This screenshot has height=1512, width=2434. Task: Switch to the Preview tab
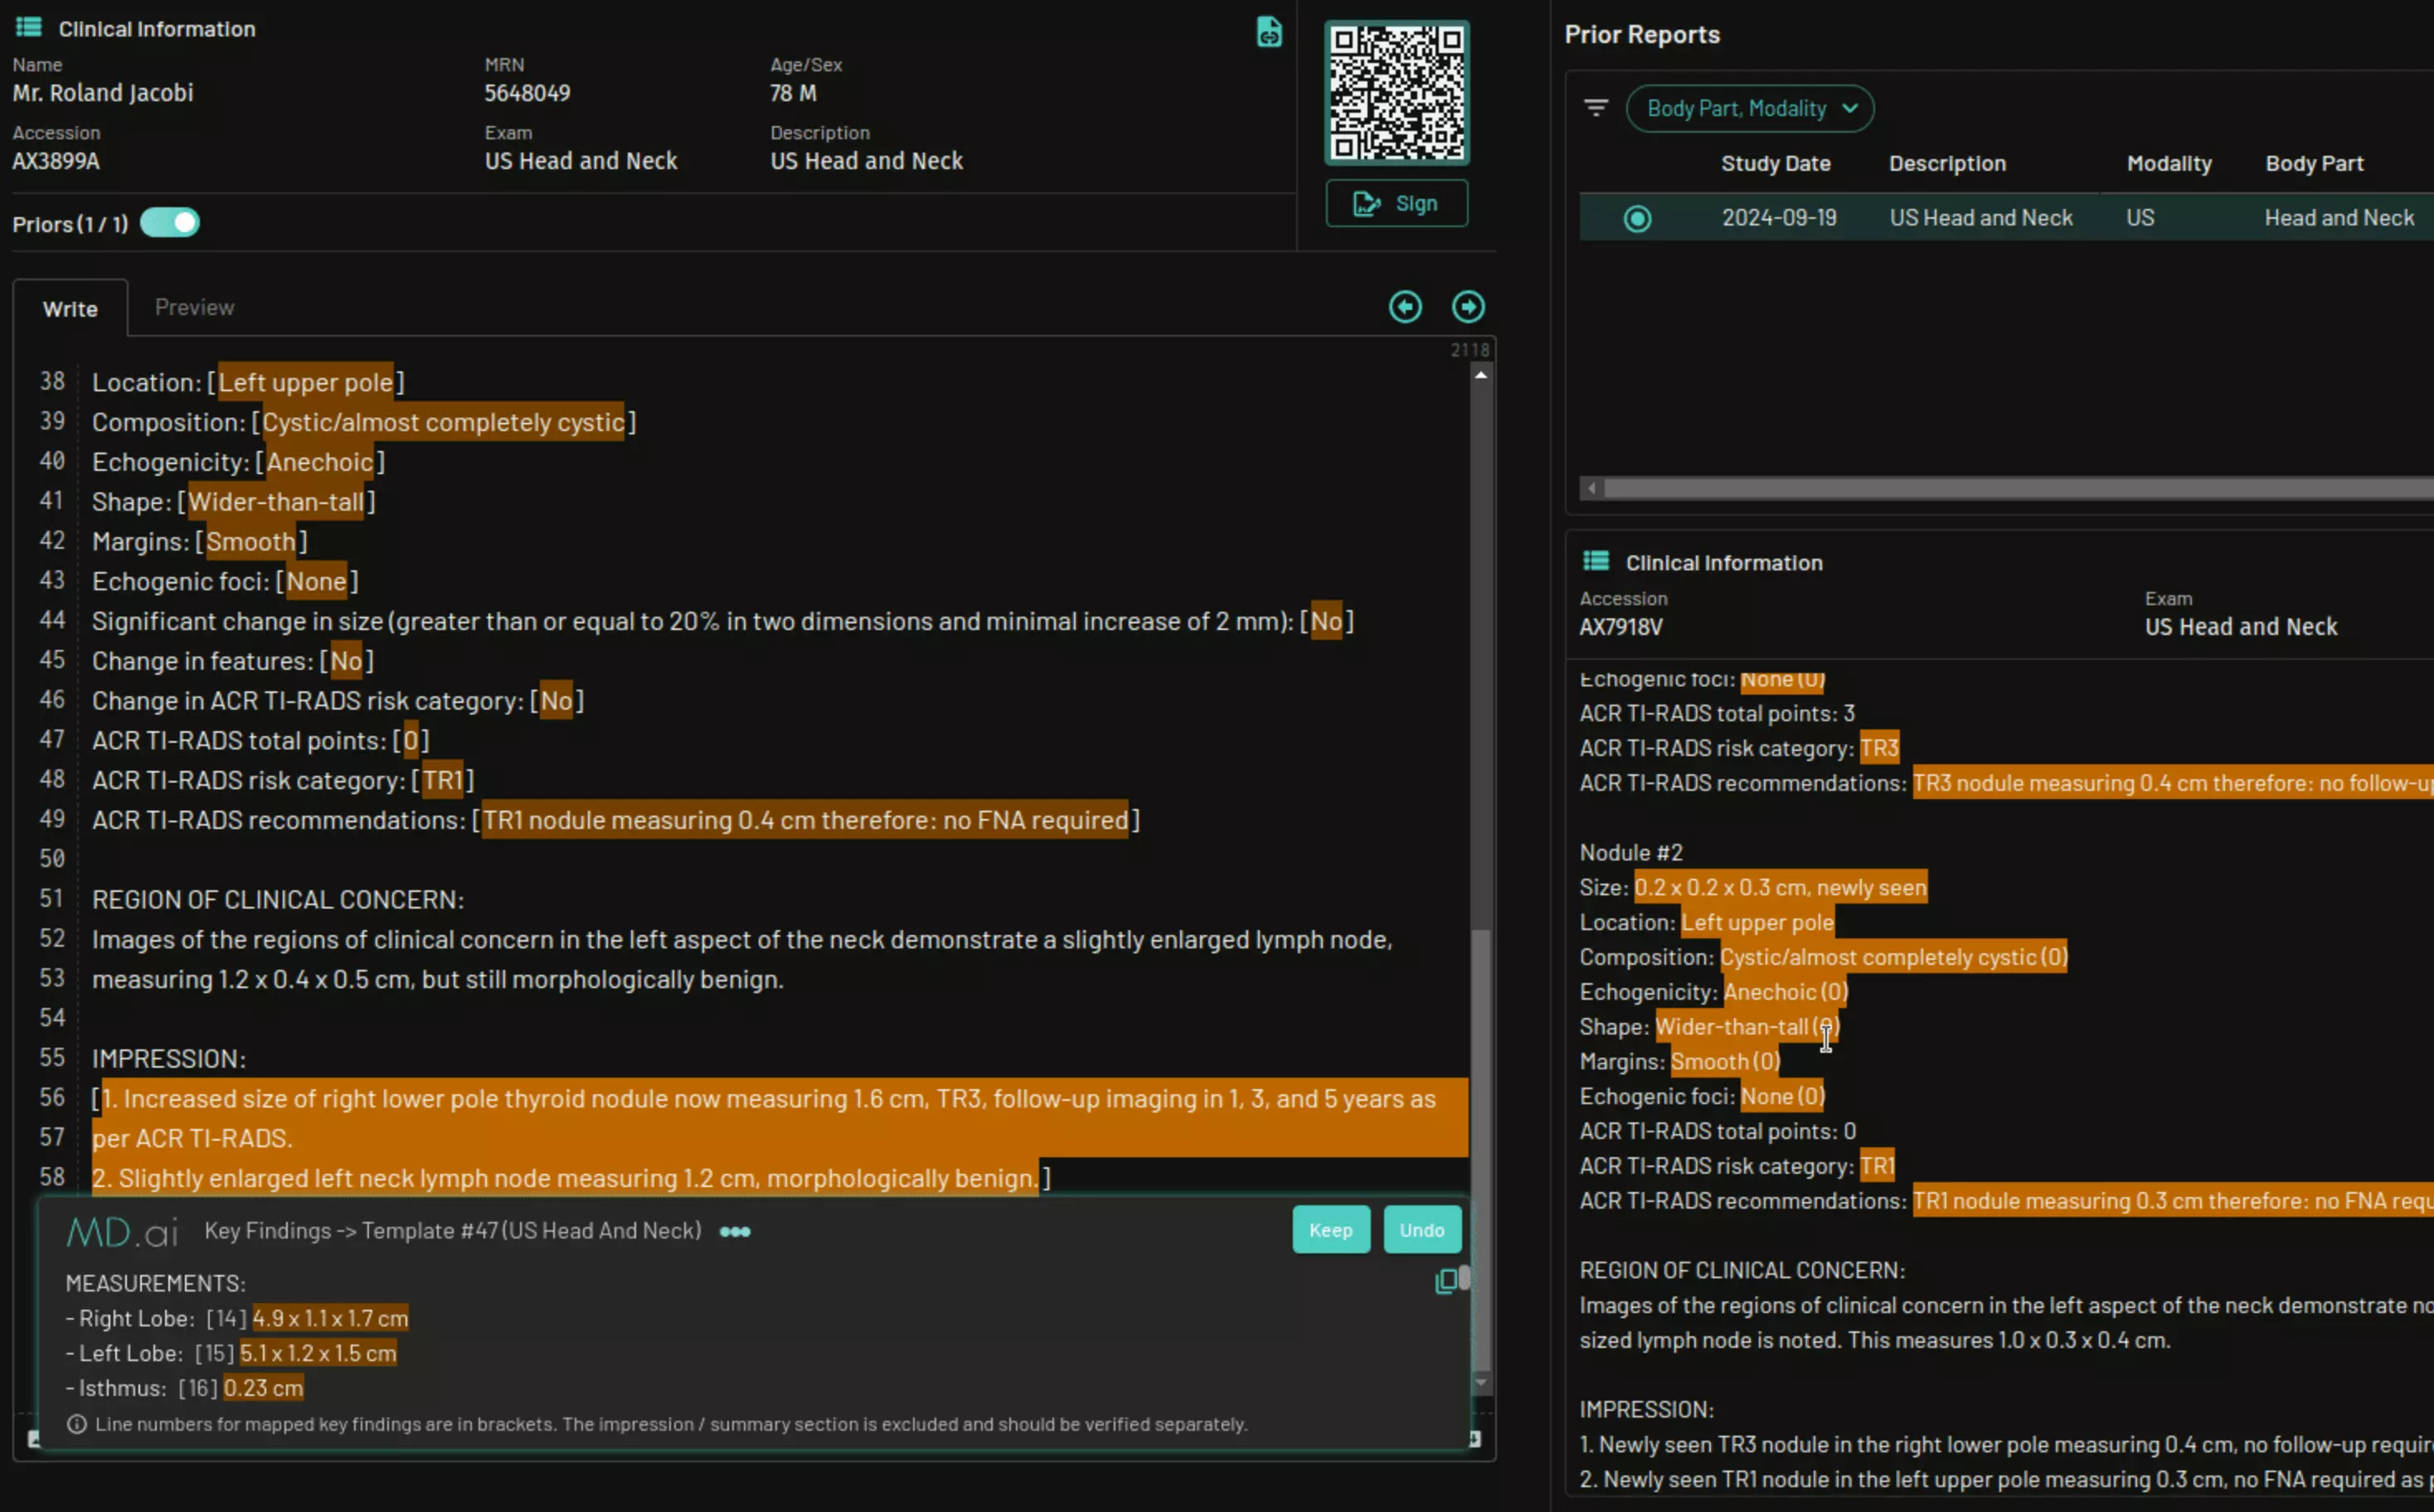[194, 307]
